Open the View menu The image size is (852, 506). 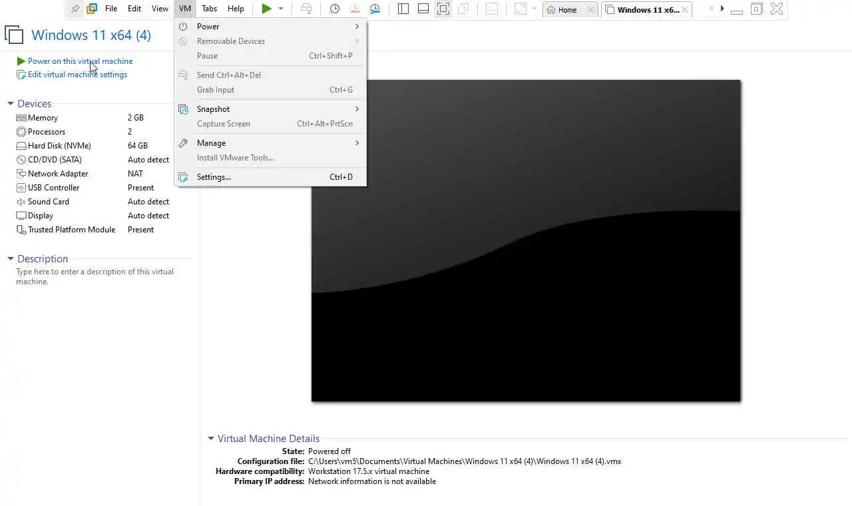pos(160,9)
